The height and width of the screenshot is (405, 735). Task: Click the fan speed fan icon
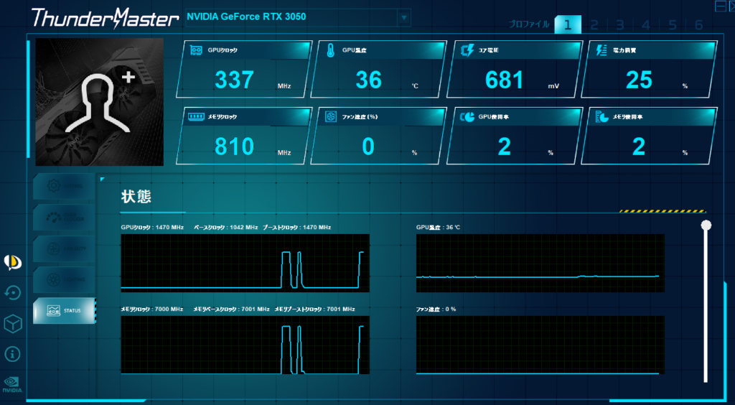coord(330,117)
